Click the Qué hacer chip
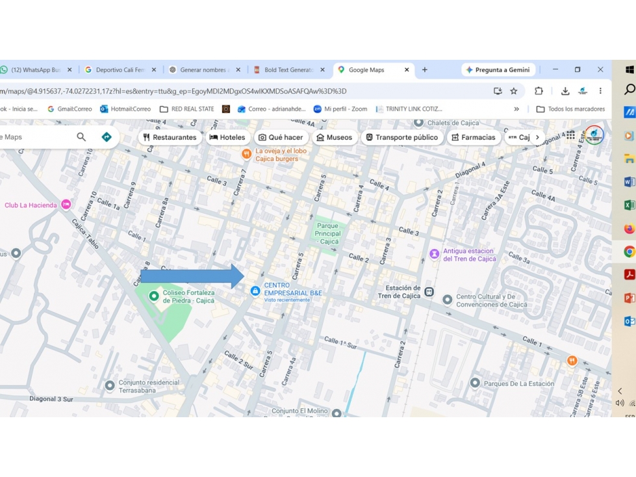636x477 pixels. coord(281,137)
